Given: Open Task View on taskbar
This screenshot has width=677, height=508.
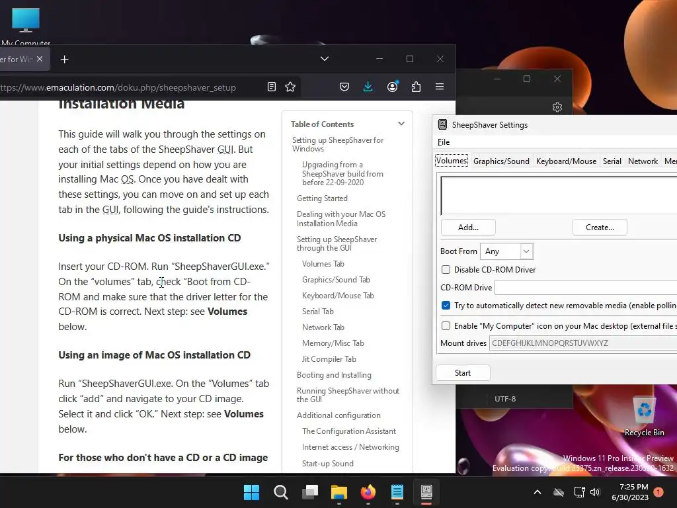Looking at the screenshot, I should (310, 492).
